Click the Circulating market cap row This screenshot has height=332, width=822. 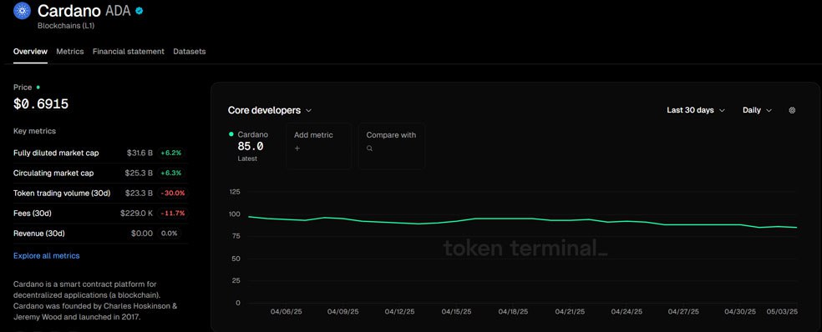[99, 173]
